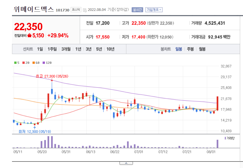Click the purple 120-day moving average legend

[47, 63]
